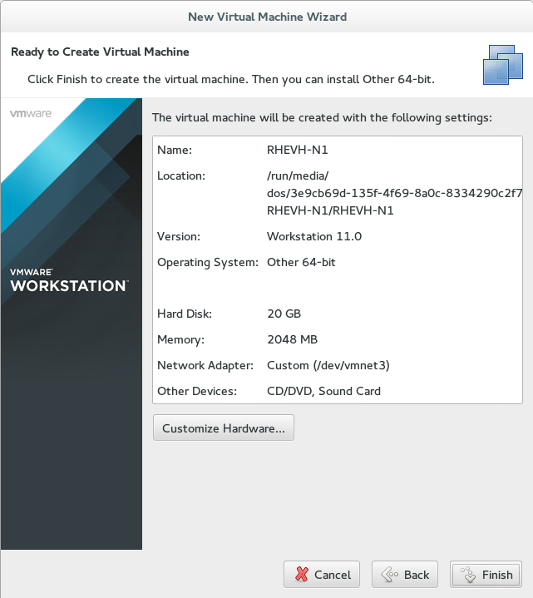Cancel the New Virtual Machine Wizard
533x598 pixels.
(322, 575)
